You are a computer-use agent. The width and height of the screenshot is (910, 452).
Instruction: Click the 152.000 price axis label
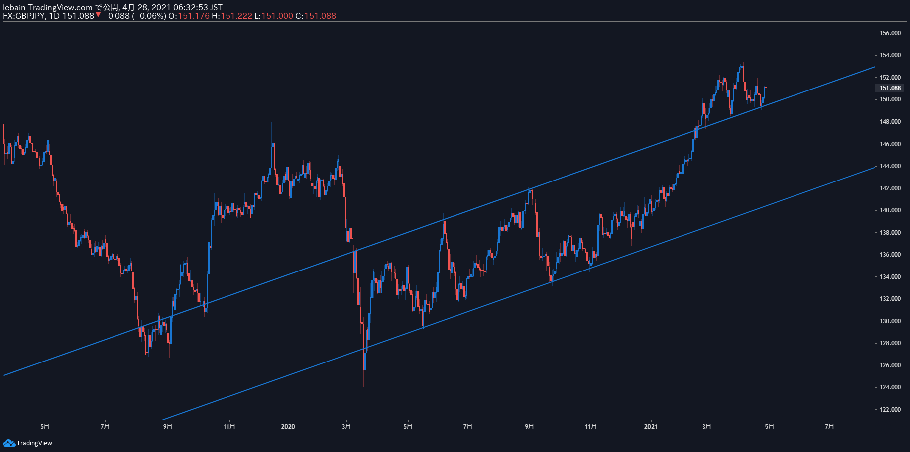click(890, 78)
